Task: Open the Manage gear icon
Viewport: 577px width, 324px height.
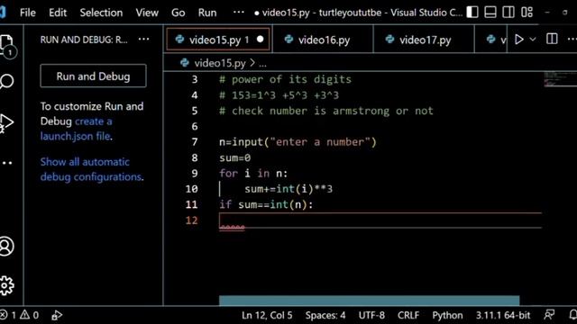Action: (6, 285)
